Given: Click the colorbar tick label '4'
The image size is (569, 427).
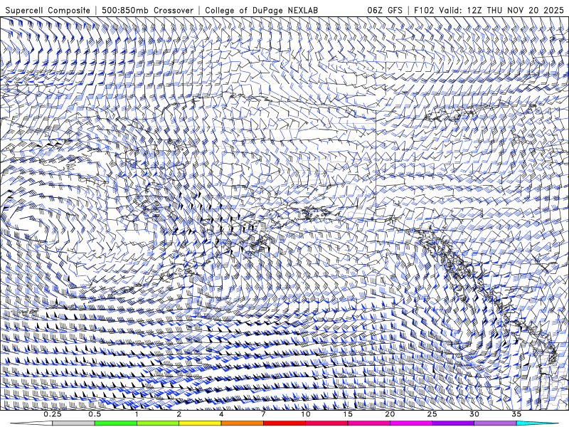Looking at the screenshot, I should tap(221, 414).
